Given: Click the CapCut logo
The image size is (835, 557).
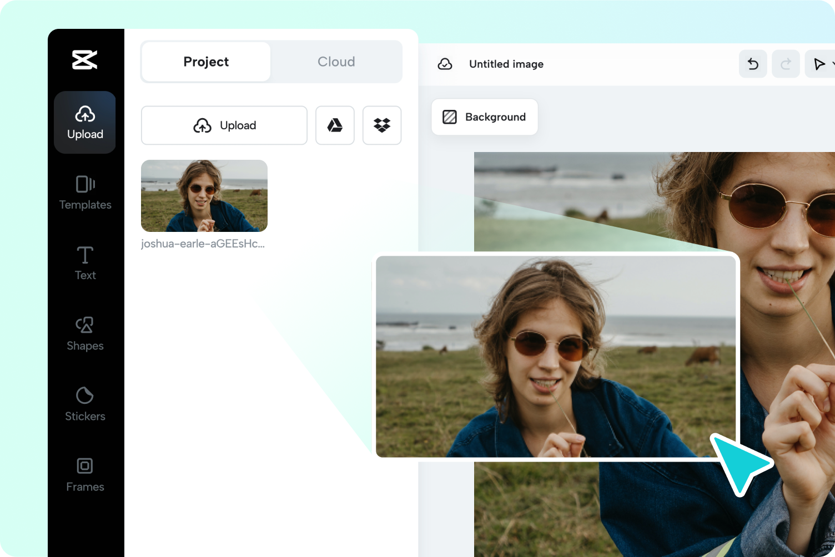Looking at the screenshot, I should pos(85,58).
